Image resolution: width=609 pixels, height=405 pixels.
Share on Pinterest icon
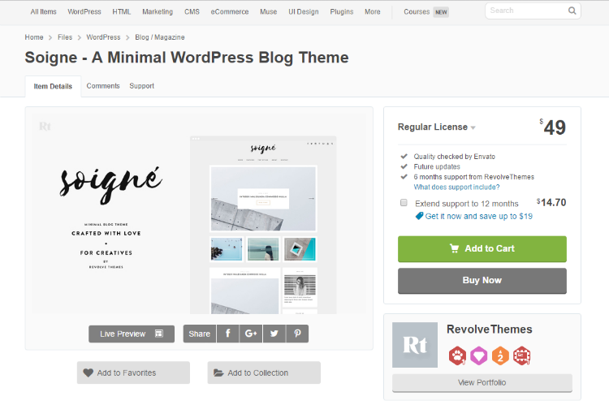[x=297, y=334]
